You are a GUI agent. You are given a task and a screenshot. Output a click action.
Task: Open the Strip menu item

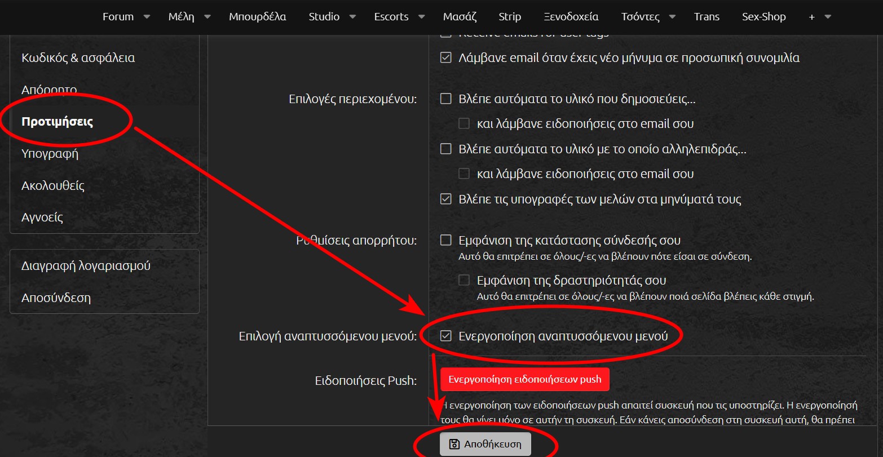(510, 17)
